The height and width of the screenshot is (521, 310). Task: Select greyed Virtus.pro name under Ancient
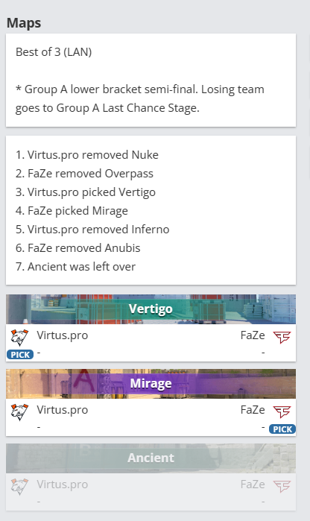coord(62,484)
